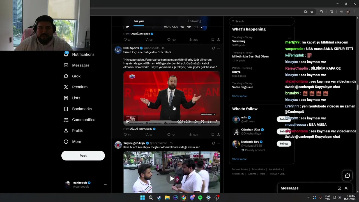Bookmark the HANOĞLU Hakan video post
Viewport: 359px width, 202px height.
click(213, 40)
